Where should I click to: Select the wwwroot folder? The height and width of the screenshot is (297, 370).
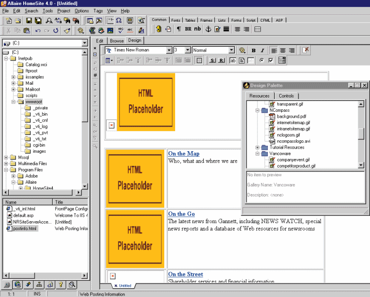(34, 102)
